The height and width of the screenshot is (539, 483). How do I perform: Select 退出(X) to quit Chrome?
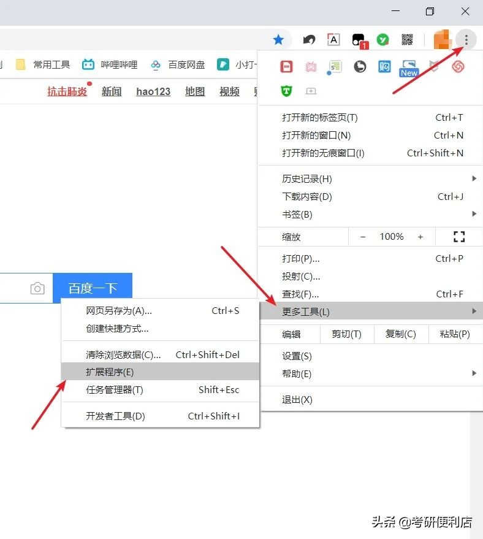[x=371, y=400]
